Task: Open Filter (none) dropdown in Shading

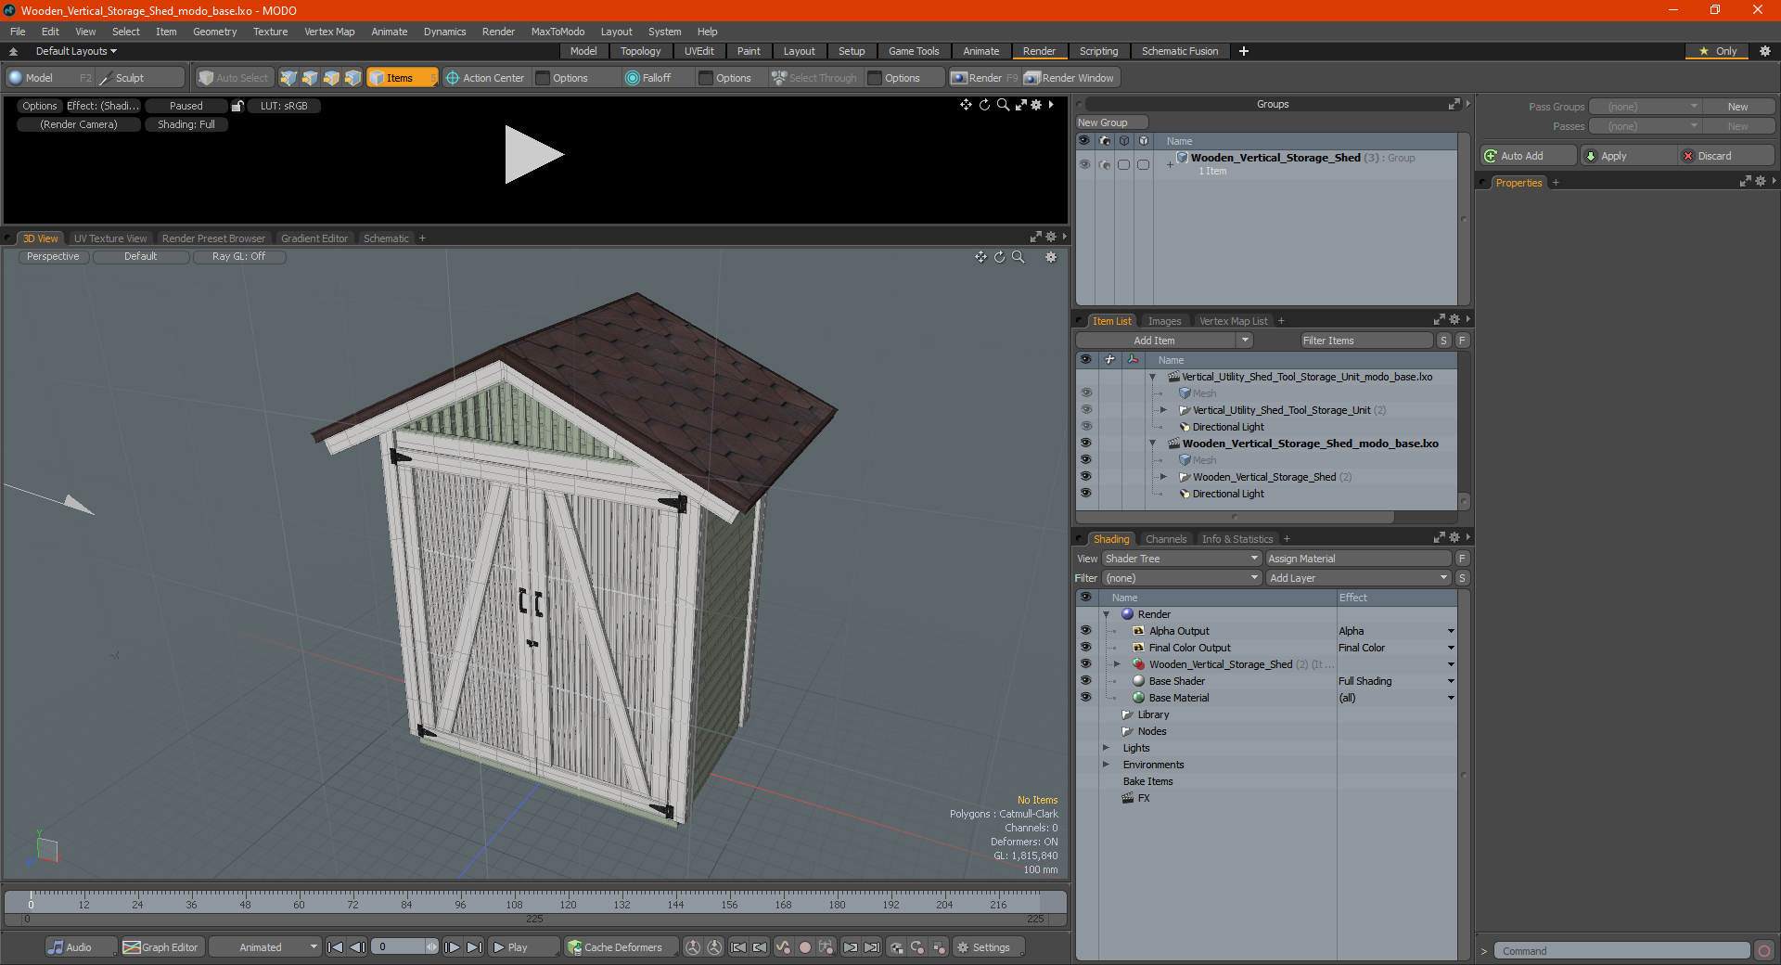Action: [x=1182, y=578]
